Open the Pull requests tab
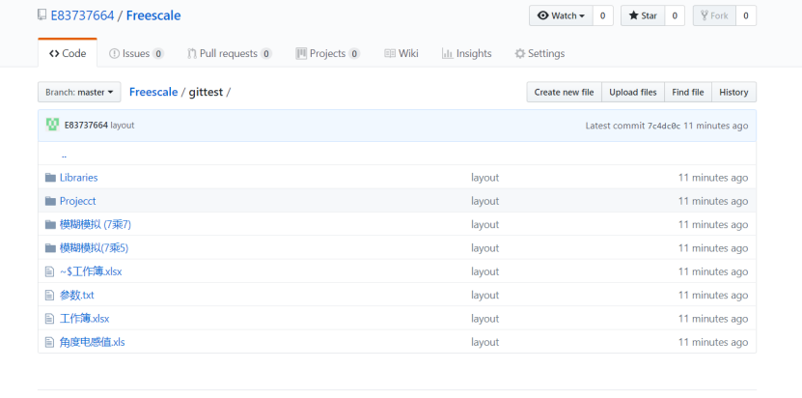This screenshot has width=802, height=398. pyautogui.click(x=229, y=53)
